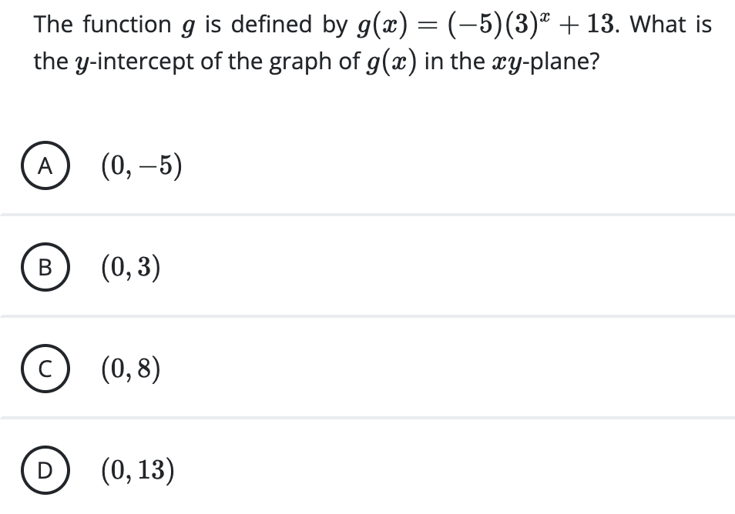Screen dimensions: 735x514
Task: Choose the circled letter B option
Action: point(45,267)
